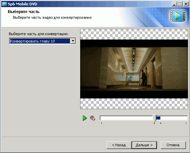The image size is (190, 153).
Task: Click the selection end triangle marker
Action: click(x=161, y=123)
